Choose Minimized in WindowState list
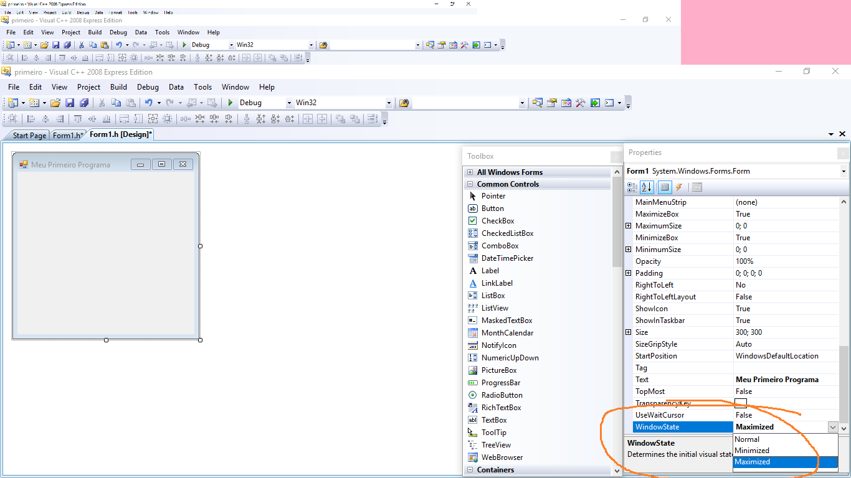 point(751,451)
